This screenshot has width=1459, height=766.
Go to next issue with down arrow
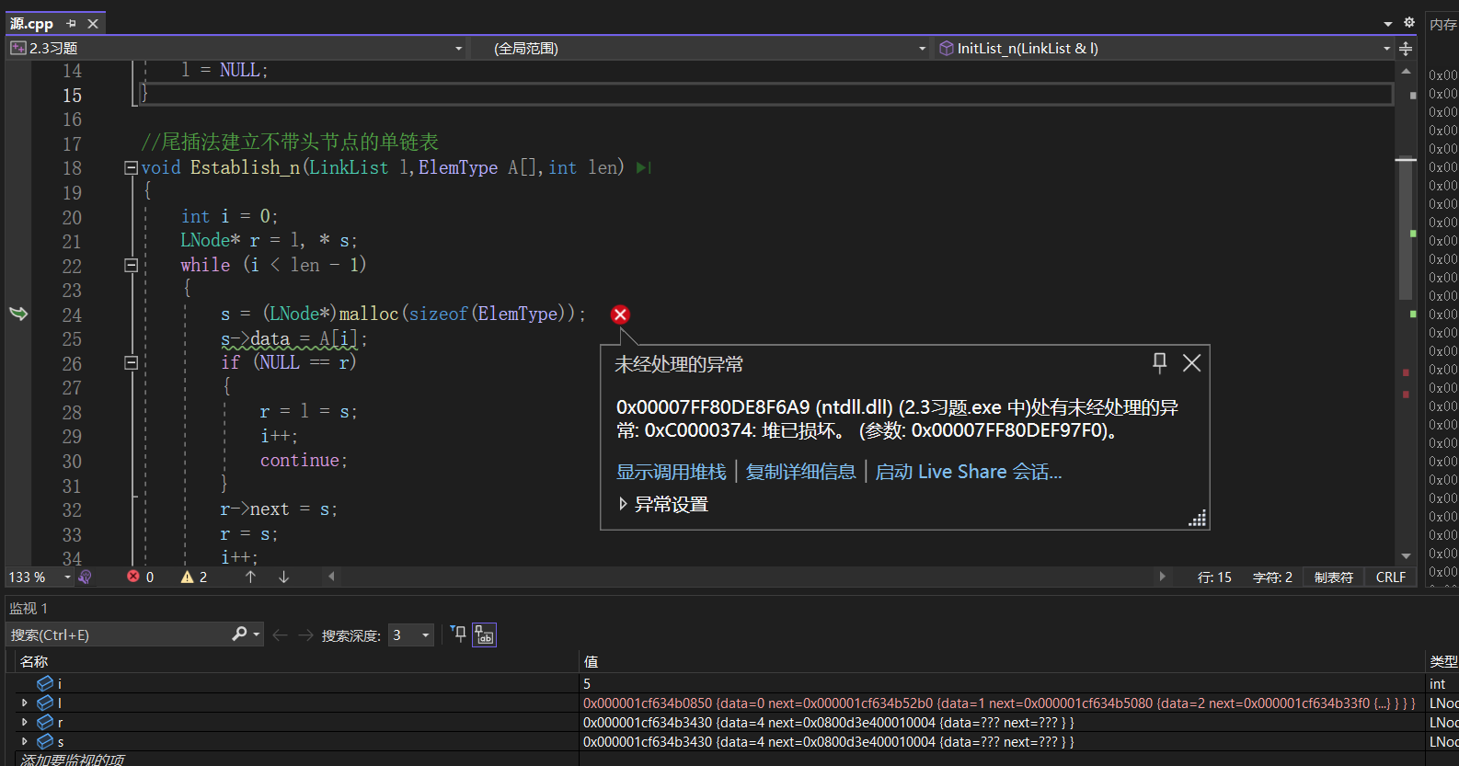(x=283, y=577)
